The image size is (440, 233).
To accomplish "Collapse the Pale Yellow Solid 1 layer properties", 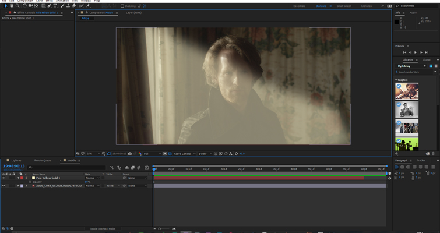I will (x=18, y=178).
